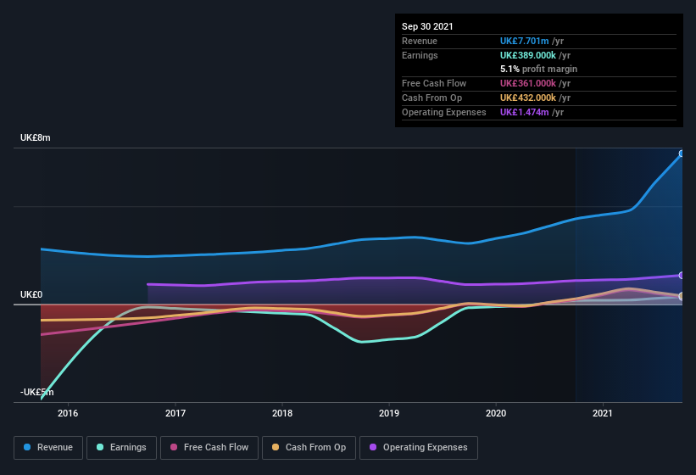Click the UK£7.701m revenue value in tooltip
This screenshot has width=696, height=475.
(x=524, y=41)
